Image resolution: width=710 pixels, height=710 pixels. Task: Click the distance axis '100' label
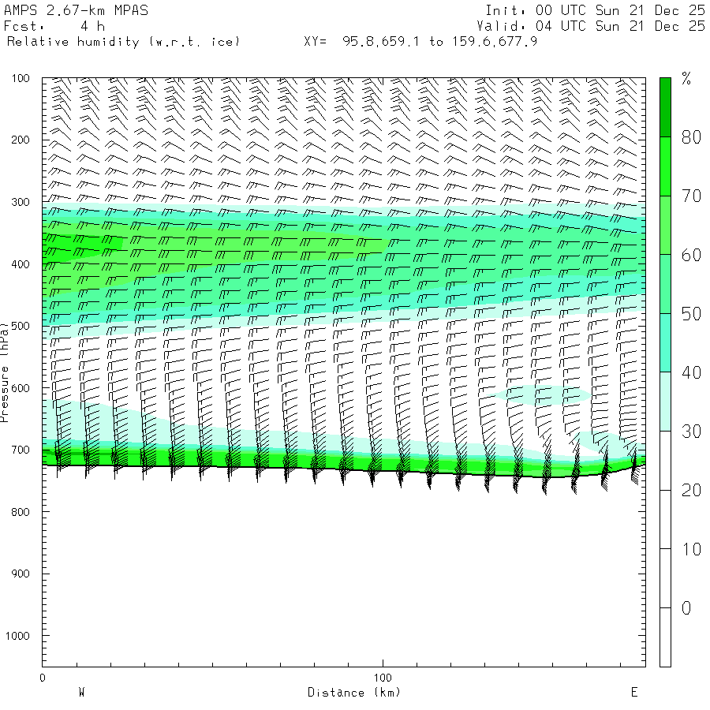383,678
